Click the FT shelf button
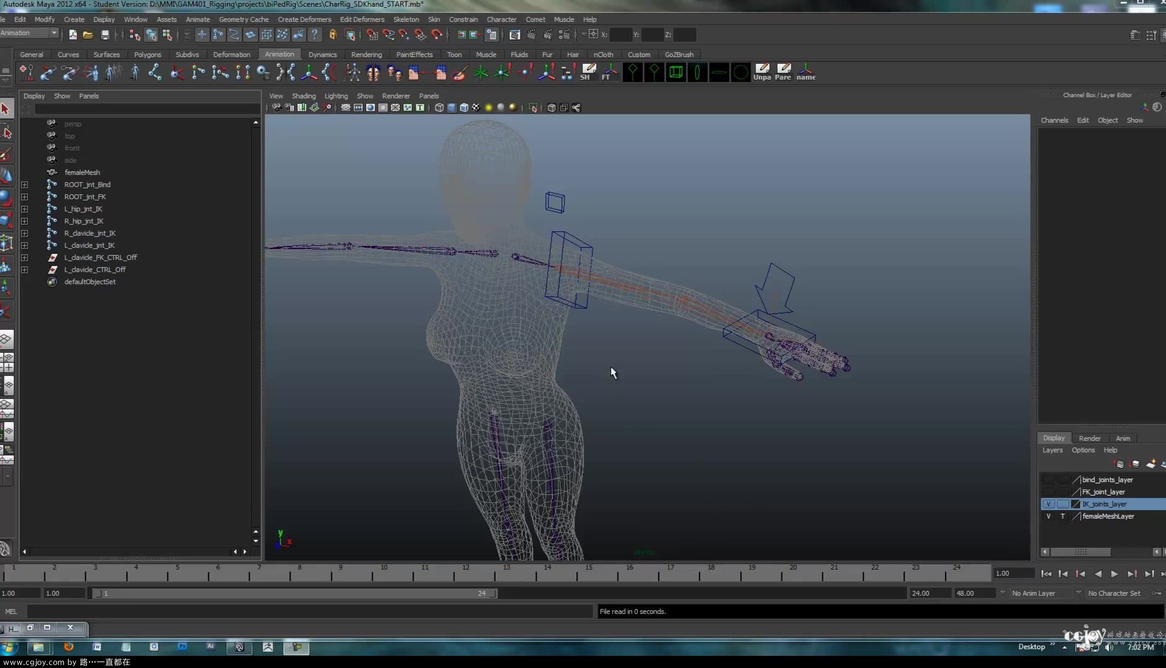 coord(609,72)
